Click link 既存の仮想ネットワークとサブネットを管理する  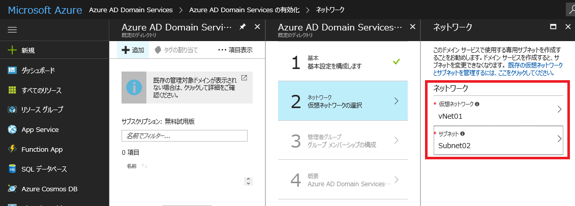498,69
